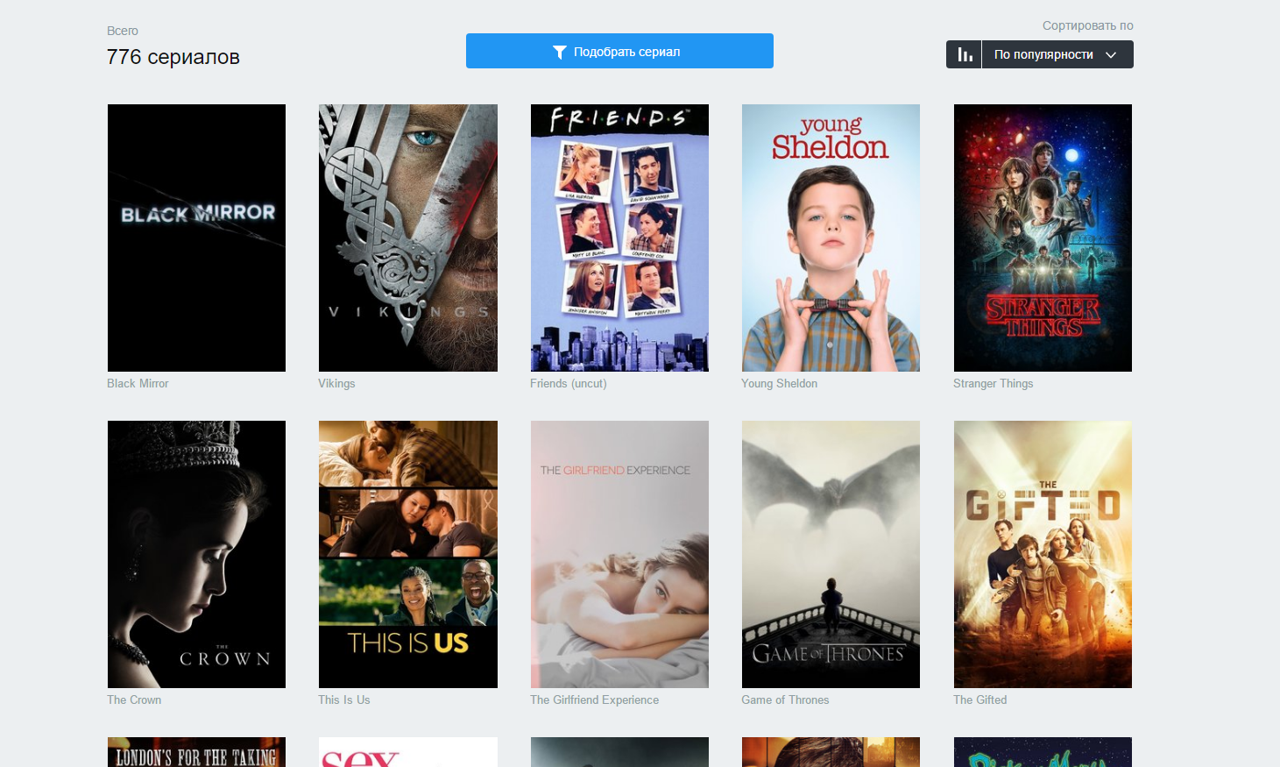
Task: Click the Young Sheldon title link
Action: pos(779,383)
